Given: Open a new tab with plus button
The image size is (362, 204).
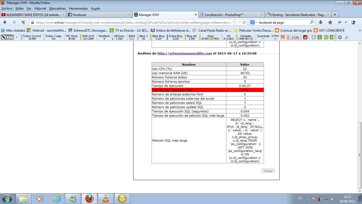Looking at the screenshot, I should coord(335,15).
